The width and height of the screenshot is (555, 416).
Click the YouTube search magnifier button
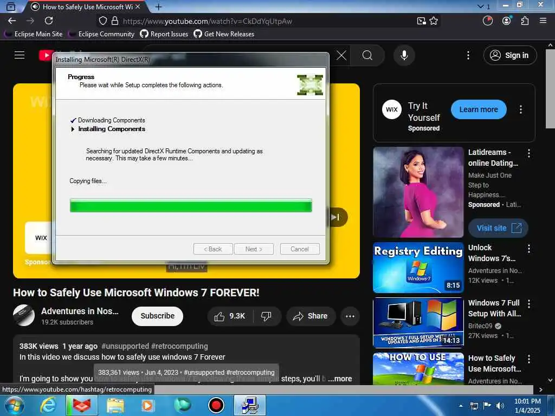click(x=367, y=55)
